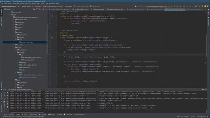Image resolution: width=210 pixels, height=118 pixels.
Task: Open Git history clock icon
Action: tap(196, 6)
